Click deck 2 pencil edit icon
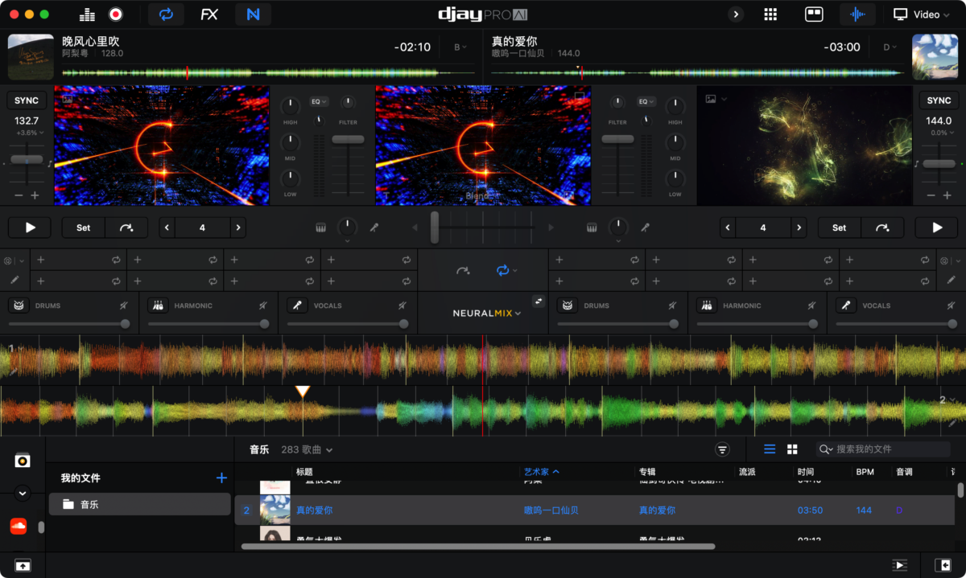Viewport: 966px width, 578px height. [951, 281]
